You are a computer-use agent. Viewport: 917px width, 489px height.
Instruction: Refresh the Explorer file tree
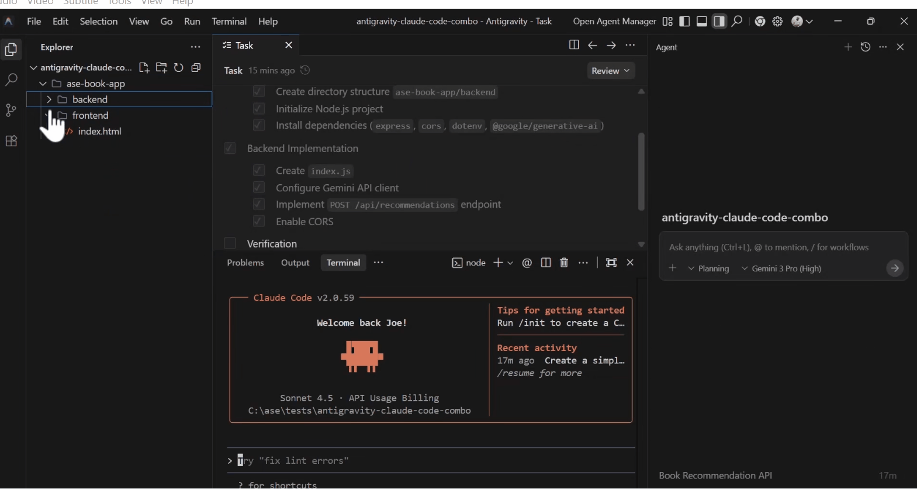click(x=179, y=68)
